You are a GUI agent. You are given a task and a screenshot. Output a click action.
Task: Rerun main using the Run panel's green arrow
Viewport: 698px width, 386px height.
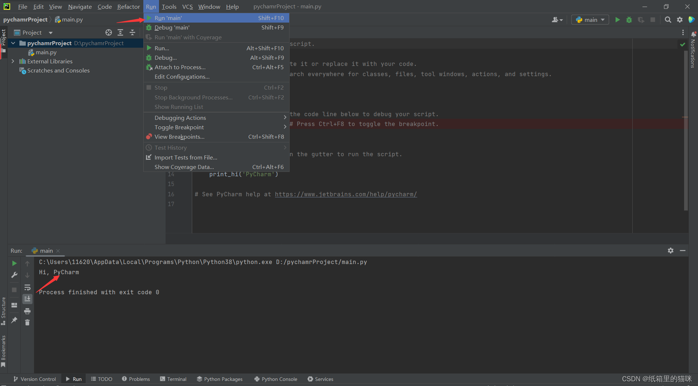[x=14, y=263]
